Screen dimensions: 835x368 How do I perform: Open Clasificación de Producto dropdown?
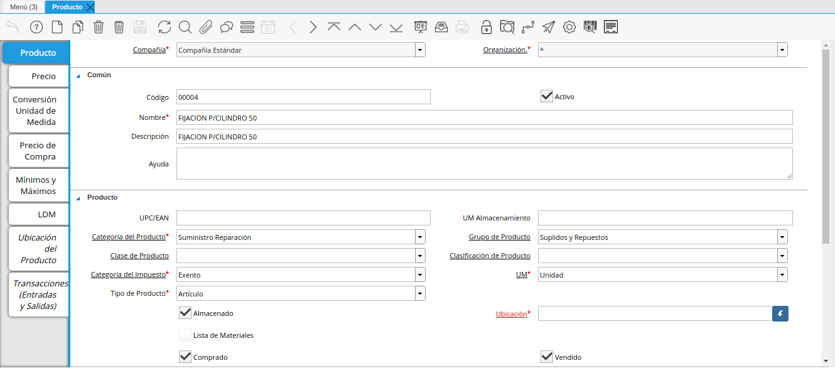(x=782, y=256)
